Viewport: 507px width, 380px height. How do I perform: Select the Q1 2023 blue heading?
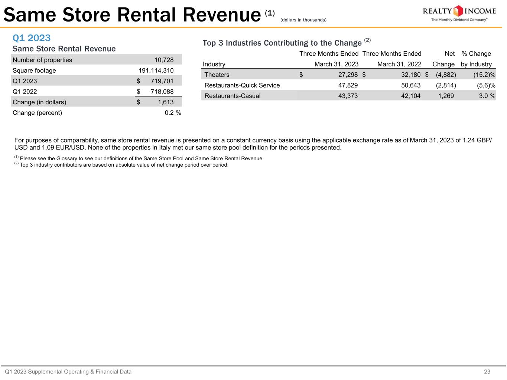32,38
